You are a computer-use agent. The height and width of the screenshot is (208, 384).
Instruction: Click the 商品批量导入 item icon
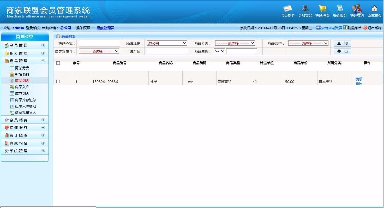pyautogui.click(x=12, y=112)
